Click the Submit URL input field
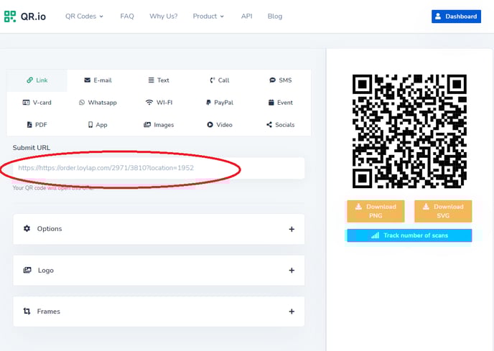Screen dimensions: 494x351 tap(158, 168)
